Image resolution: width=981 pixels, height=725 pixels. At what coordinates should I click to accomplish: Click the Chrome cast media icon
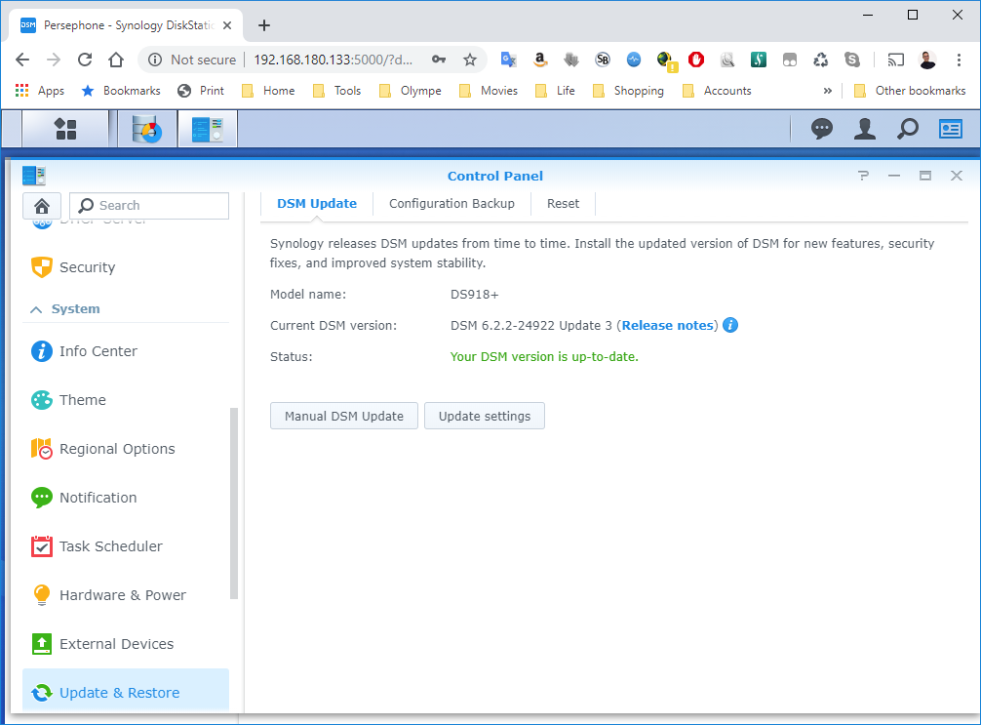pos(896,60)
